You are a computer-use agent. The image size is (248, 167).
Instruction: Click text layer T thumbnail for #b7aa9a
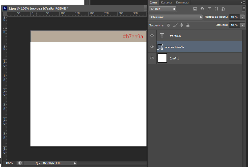pyautogui.click(x=162, y=35)
